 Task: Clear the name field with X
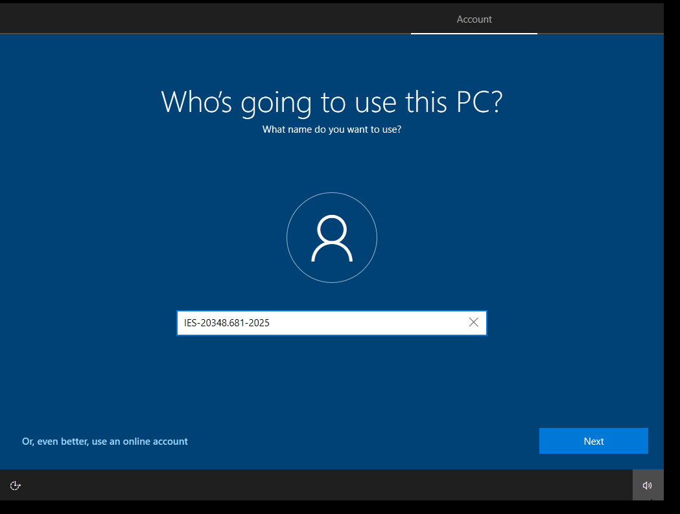[474, 322]
